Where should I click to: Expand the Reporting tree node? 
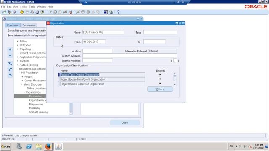click(18, 49)
